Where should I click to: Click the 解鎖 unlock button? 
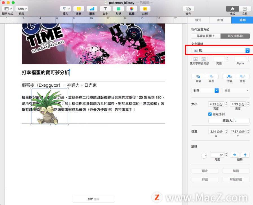(x=236, y=171)
